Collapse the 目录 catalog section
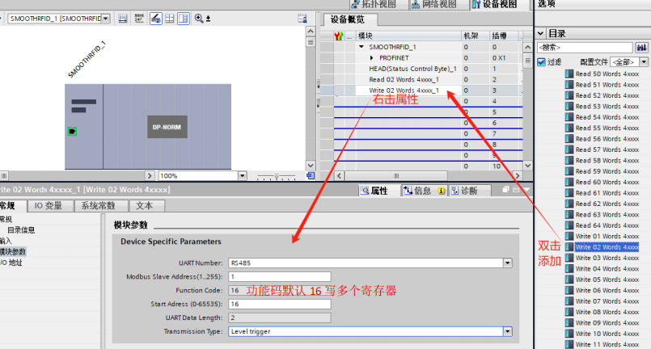The image size is (651, 349). click(540, 34)
